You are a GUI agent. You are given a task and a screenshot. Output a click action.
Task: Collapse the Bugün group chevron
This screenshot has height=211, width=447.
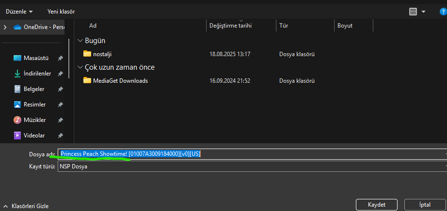[x=80, y=41]
